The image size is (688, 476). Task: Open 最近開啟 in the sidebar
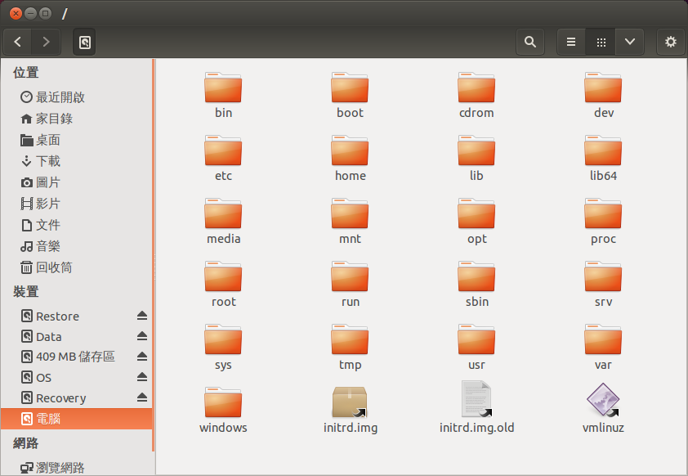(76, 97)
